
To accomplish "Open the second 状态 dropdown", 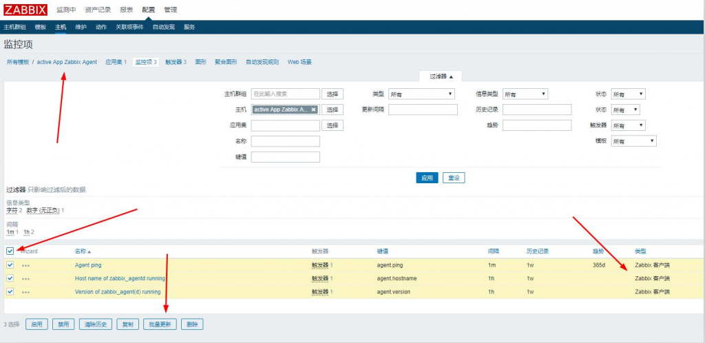I will tap(625, 110).
